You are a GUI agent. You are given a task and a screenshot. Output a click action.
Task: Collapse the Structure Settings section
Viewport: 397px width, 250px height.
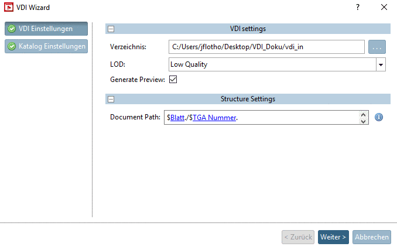(111, 99)
